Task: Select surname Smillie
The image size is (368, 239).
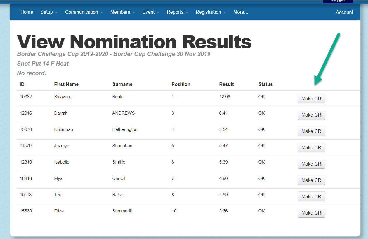Action: pos(119,162)
